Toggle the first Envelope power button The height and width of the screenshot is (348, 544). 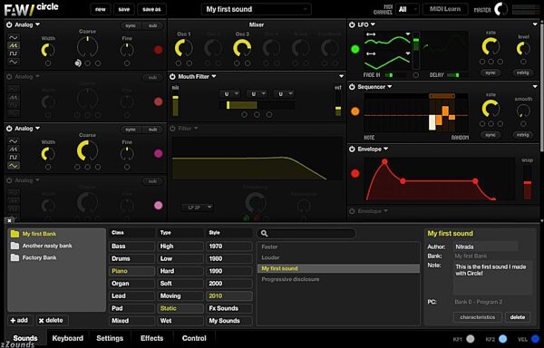[352, 149]
